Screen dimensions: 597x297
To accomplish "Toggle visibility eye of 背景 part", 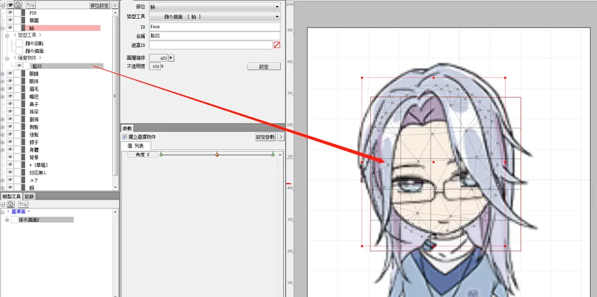I will (x=10, y=157).
